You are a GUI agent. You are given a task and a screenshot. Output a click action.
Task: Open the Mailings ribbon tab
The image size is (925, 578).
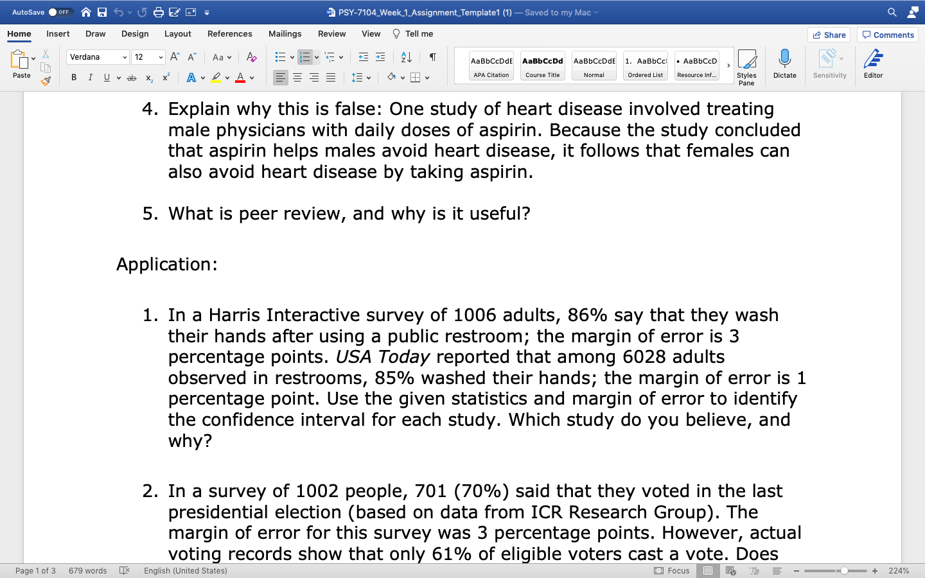[x=285, y=33]
